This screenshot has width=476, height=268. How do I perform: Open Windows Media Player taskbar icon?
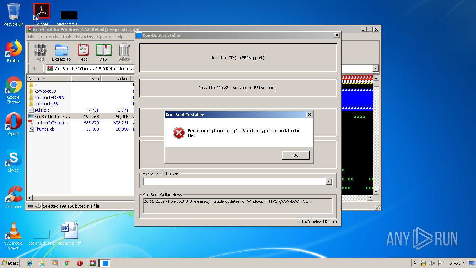coord(55,263)
